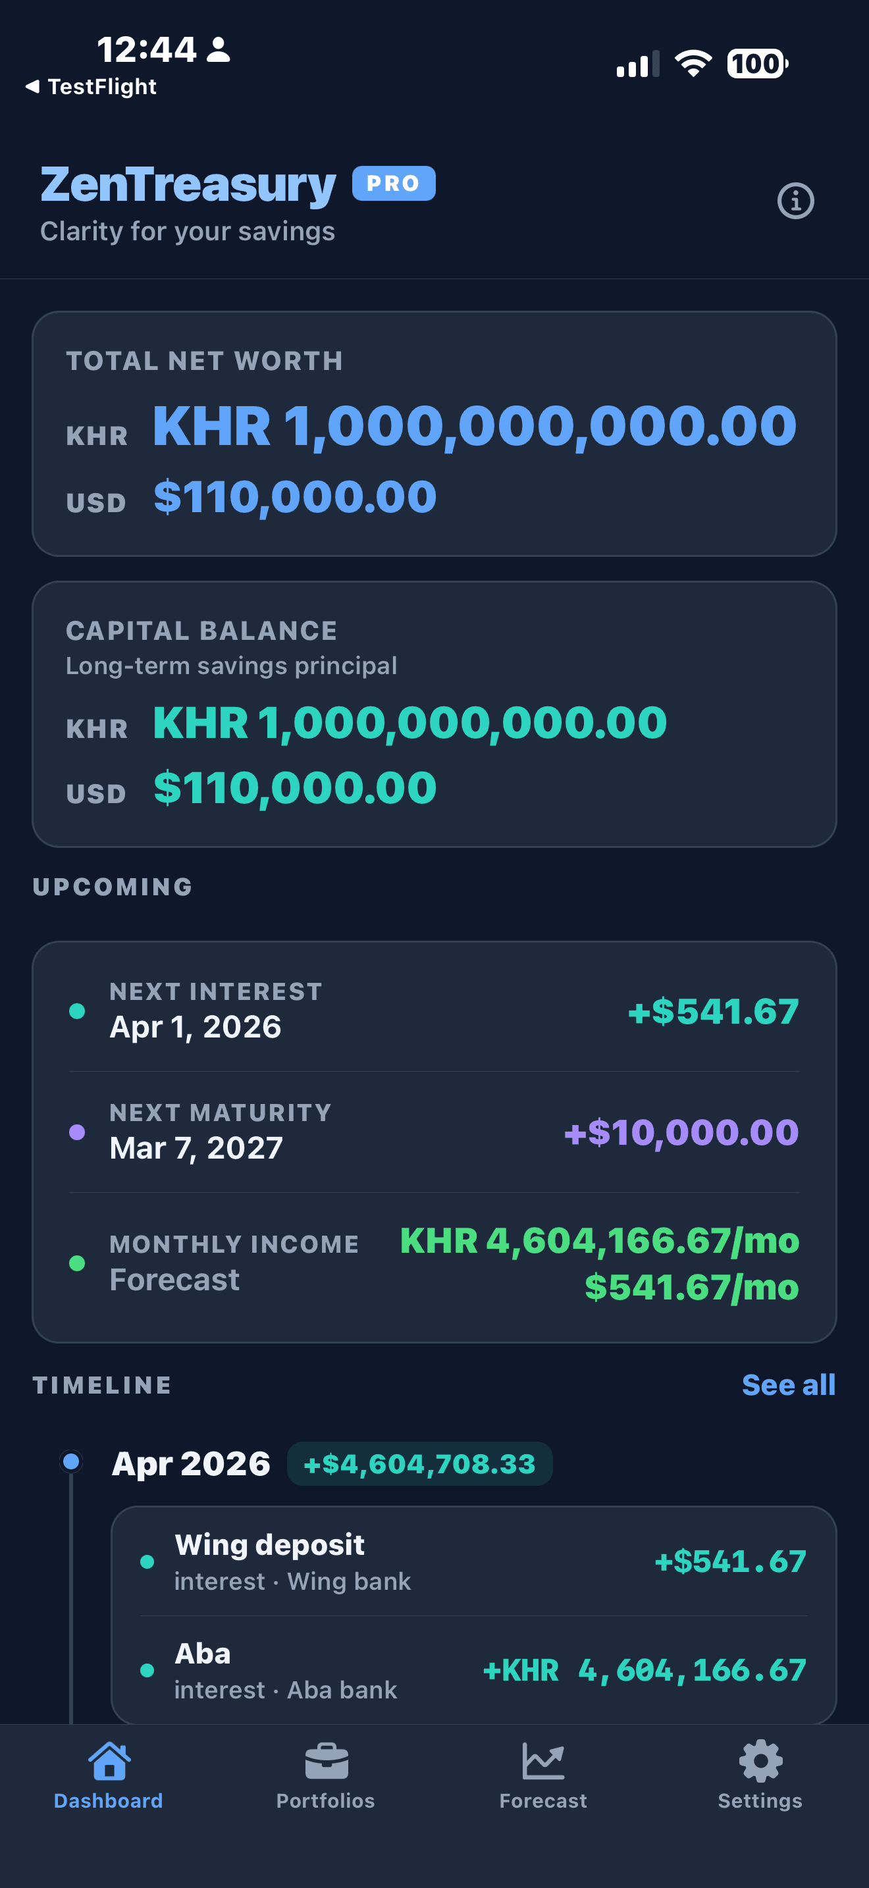Click the See all timeline link
869x1888 pixels.
[x=789, y=1385]
